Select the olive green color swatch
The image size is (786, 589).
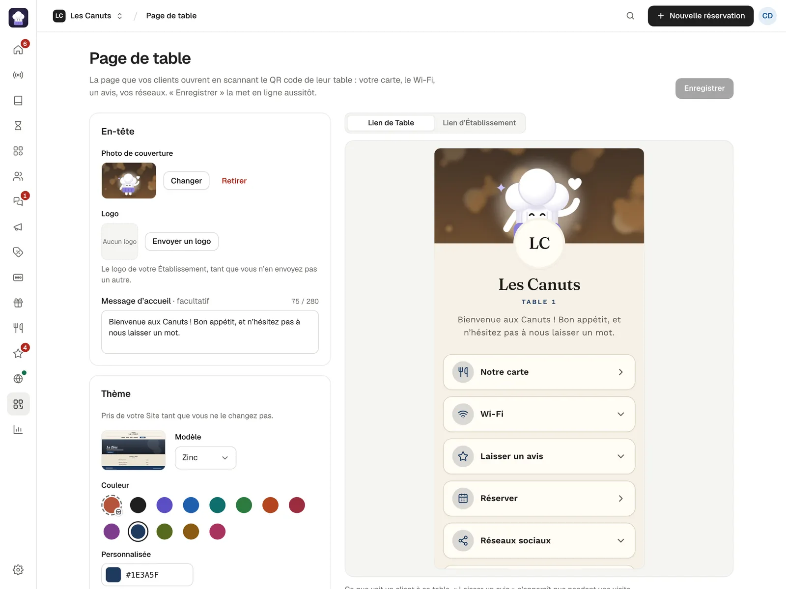[x=165, y=532]
